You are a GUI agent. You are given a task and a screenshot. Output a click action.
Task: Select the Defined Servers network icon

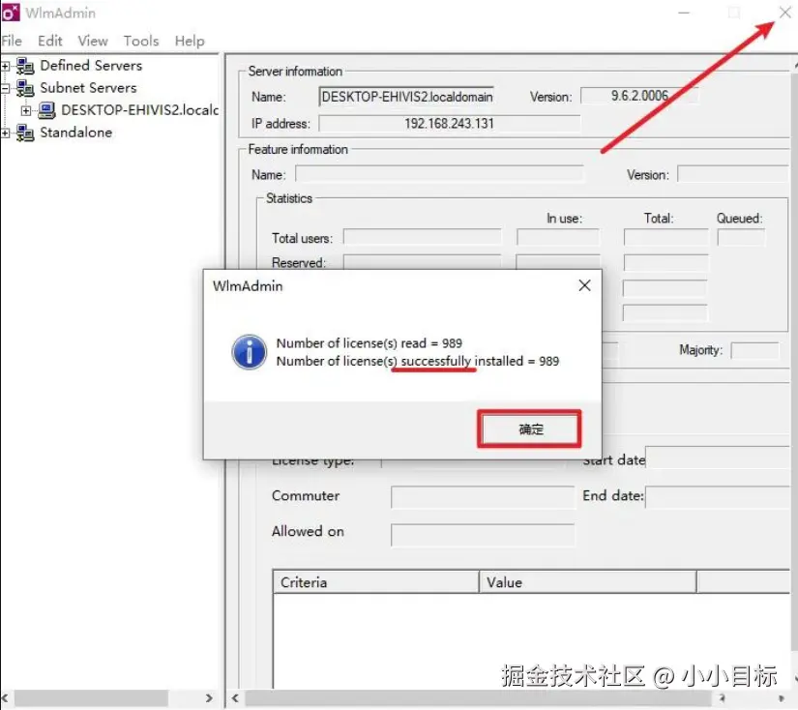[x=25, y=66]
